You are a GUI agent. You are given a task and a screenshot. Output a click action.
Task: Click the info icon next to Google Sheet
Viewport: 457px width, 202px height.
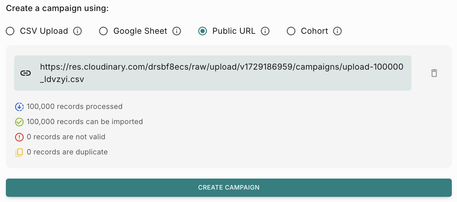pyautogui.click(x=177, y=31)
